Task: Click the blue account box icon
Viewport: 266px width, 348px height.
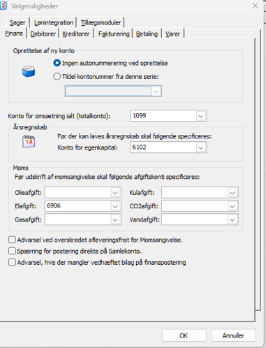Action: pos(29,71)
